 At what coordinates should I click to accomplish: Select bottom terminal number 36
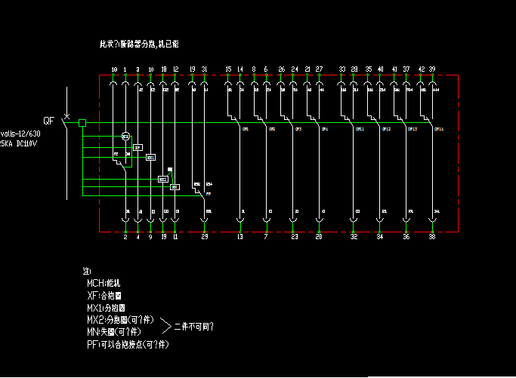coord(406,237)
